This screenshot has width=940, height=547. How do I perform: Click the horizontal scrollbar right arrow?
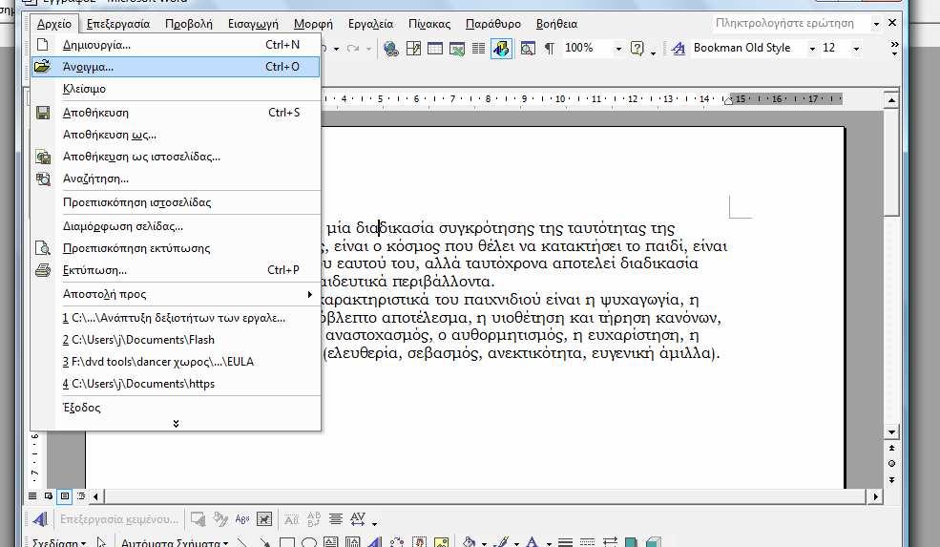tap(875, 496)
